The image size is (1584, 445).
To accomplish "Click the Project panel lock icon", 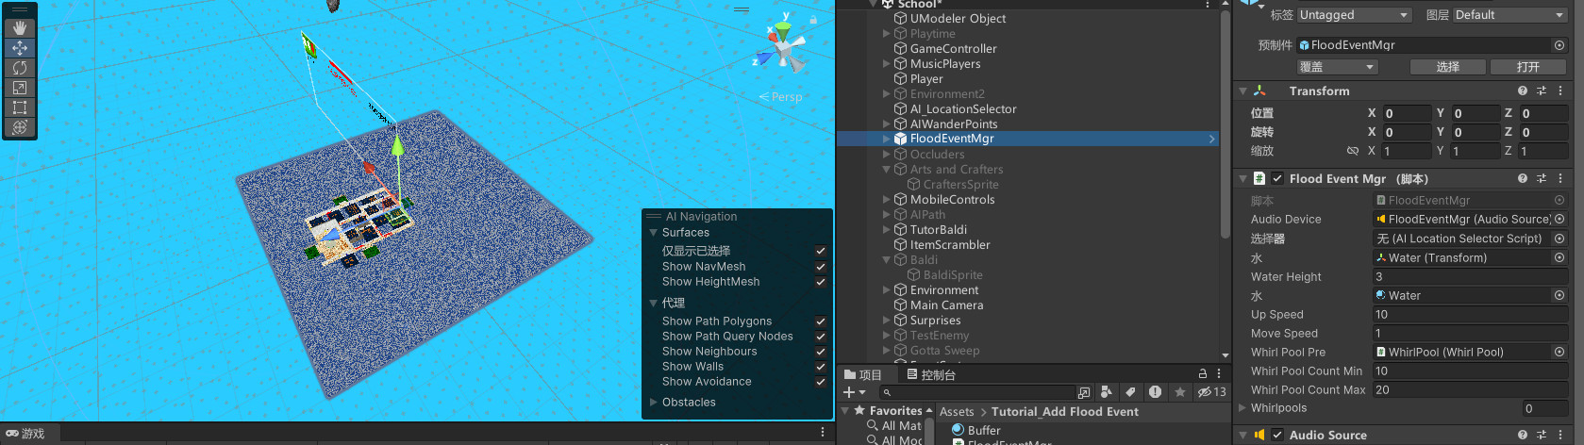I will (x=1202, y=374).
